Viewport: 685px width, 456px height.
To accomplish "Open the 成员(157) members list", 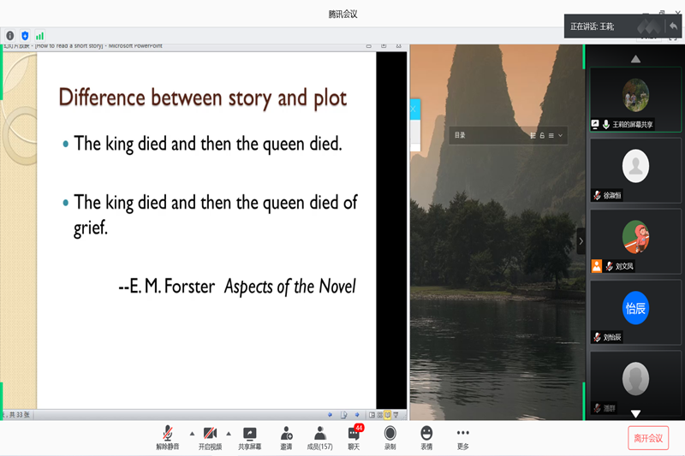I will coord(319,434).
